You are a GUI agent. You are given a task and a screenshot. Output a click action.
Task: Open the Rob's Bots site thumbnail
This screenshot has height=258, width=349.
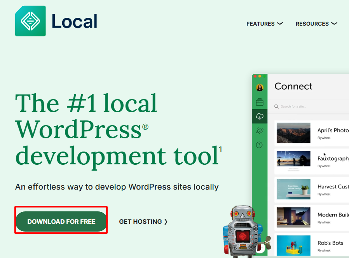293,245
